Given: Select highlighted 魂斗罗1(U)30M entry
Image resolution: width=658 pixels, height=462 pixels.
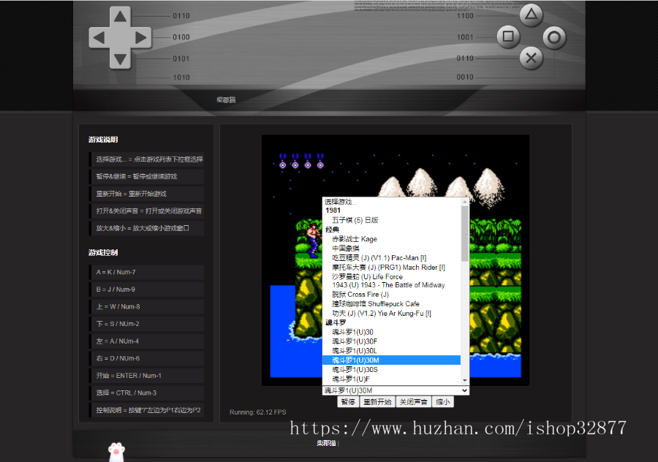Looking at the screenshot, I should pyautogui.click(x=391, y=360).
